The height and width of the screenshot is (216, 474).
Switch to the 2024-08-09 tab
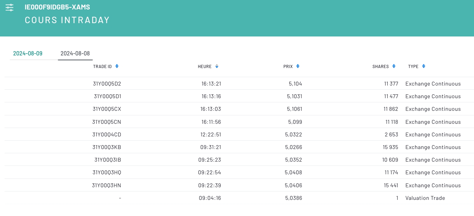point(28,54)
